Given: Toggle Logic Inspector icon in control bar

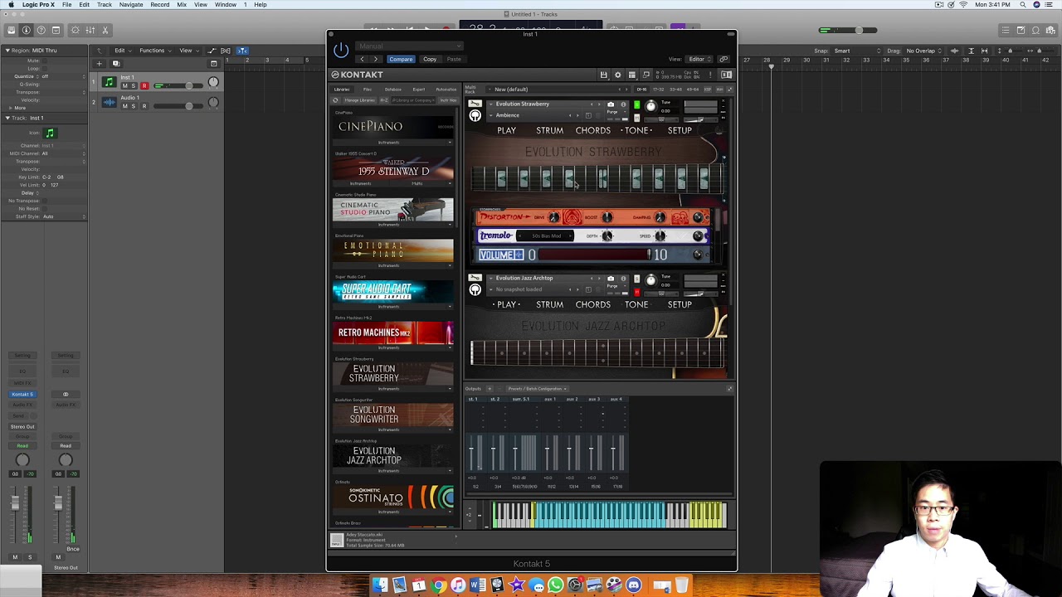Looking at the screenshot, I should [27, 30].
